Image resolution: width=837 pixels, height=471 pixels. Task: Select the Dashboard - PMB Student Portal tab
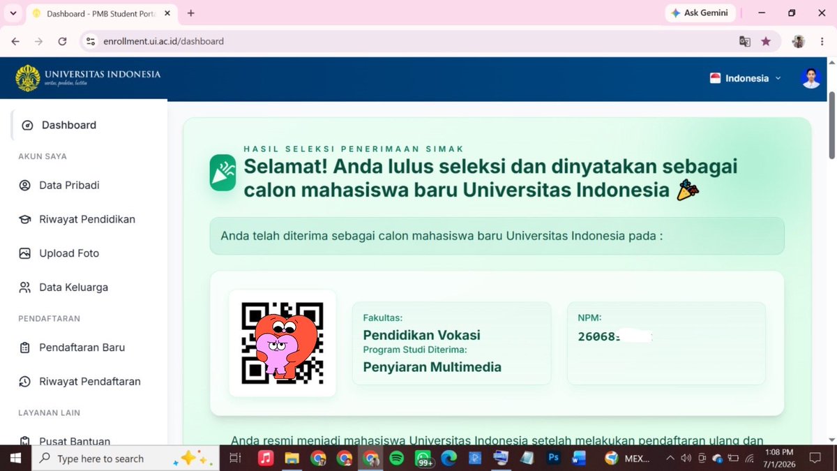101,13
